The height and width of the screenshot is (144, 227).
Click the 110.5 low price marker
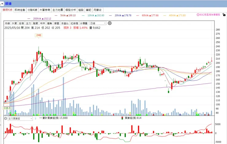click(x=7, y=108)
